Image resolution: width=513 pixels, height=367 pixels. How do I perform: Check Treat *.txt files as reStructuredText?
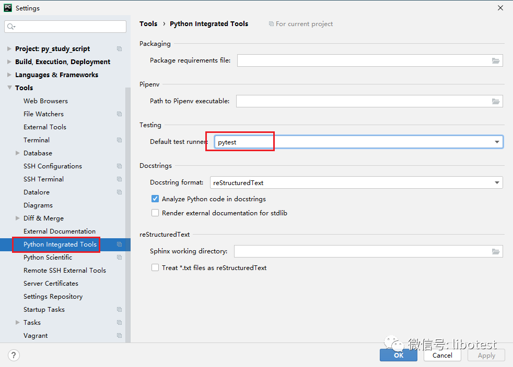(155, 267)
